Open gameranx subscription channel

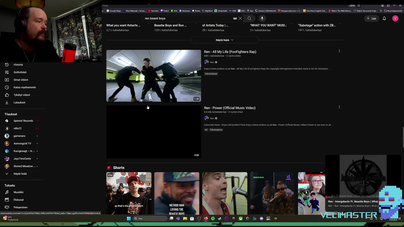[23, 136]
